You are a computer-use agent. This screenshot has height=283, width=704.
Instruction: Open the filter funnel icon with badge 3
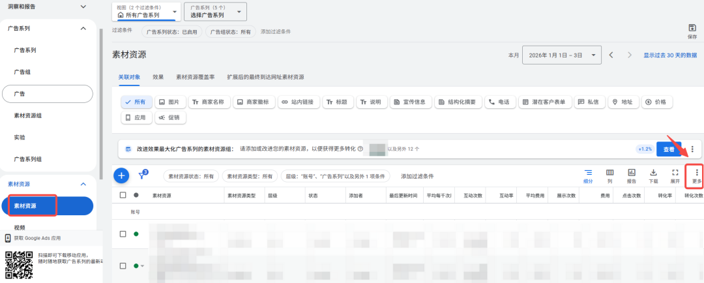coord(142,175)
